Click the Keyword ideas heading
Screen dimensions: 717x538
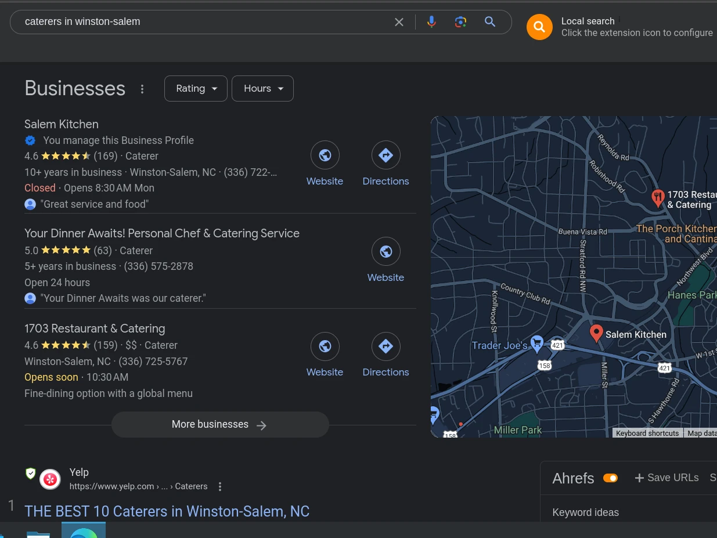pyautogui.click(x=585, y=512)
